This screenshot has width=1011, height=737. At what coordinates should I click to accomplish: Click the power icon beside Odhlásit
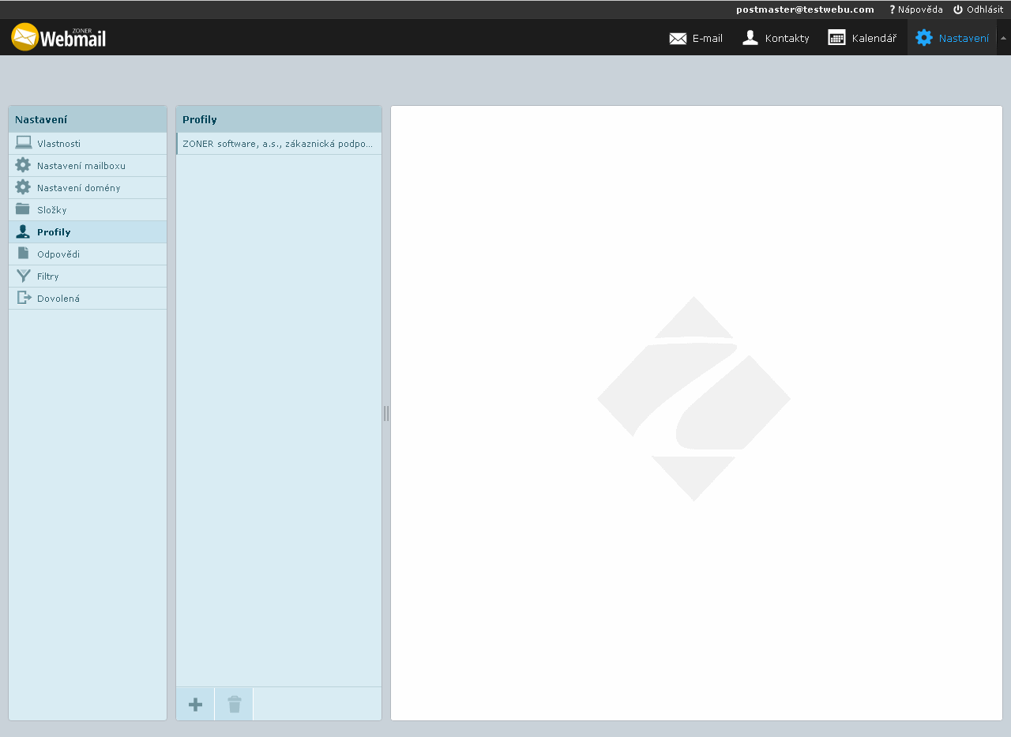(958, 9)
